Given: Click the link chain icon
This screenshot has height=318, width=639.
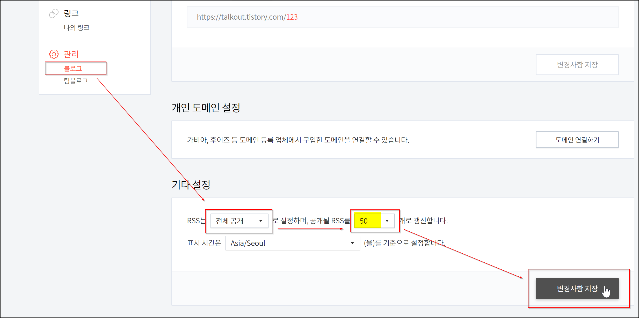Looking at the screenshot, I should tap(54, 13).
